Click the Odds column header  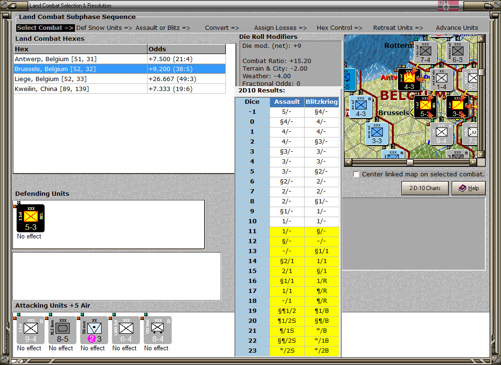point(186,49)
